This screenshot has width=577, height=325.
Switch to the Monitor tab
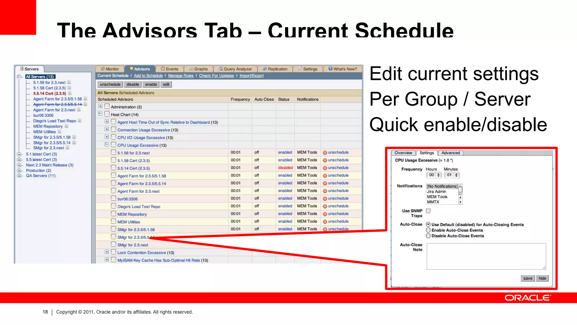click(110, 69)
